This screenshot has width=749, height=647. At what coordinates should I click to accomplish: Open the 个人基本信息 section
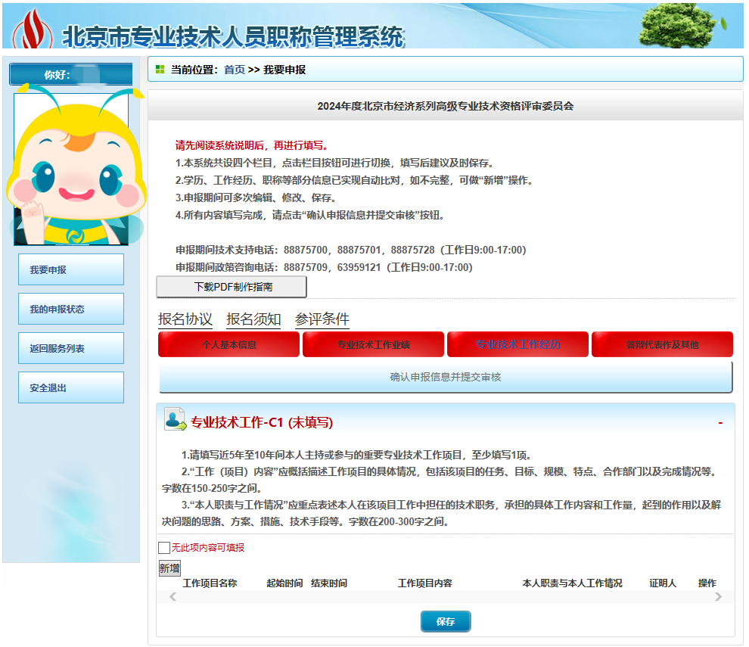(228, 344)
